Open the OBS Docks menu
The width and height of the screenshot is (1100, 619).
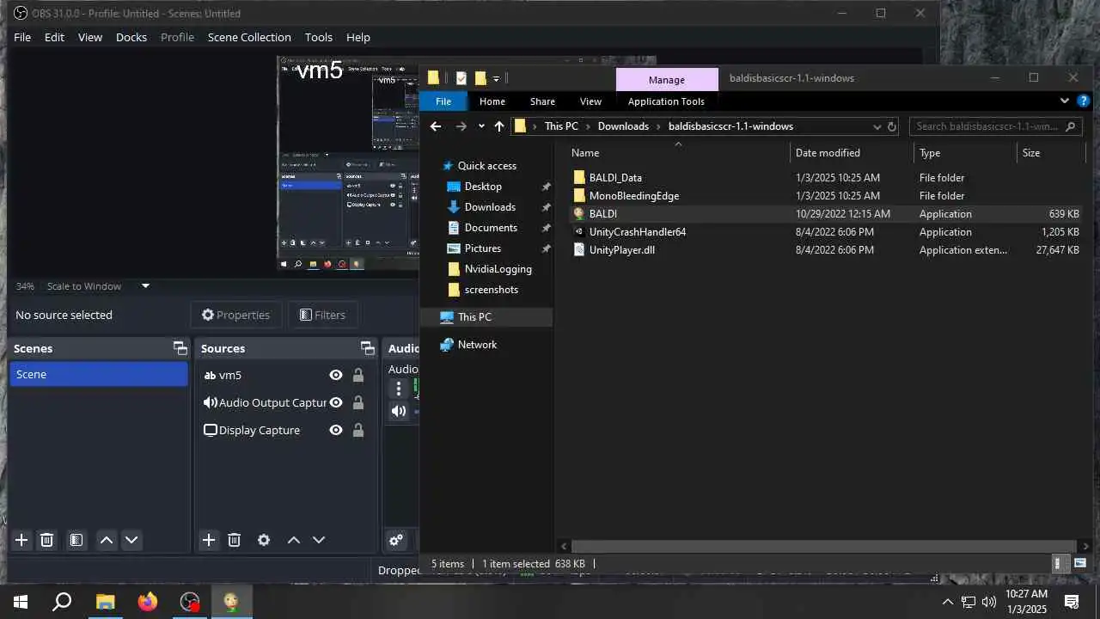click(131, 37)
